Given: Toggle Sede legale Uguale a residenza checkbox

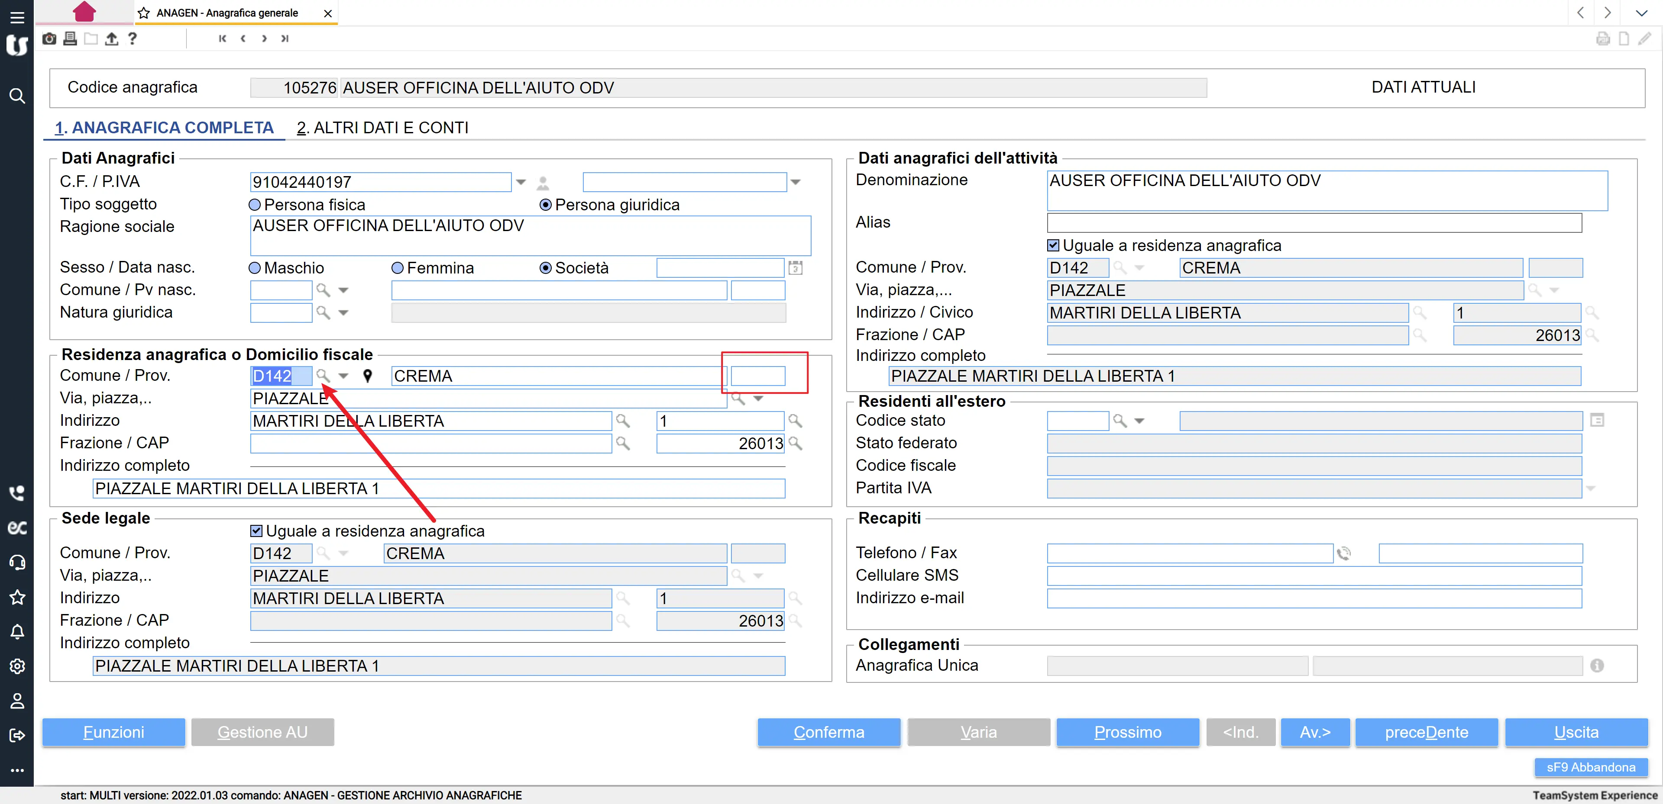Looking at the screenshot, I should coord(256,531).
